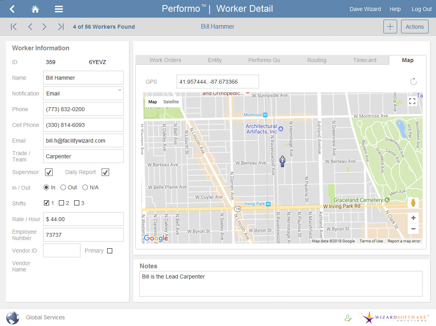Click the Email input field
Image resolution: width=436 pixels, height=326 pixels.
pyautogui.click(x=83, y=141)
